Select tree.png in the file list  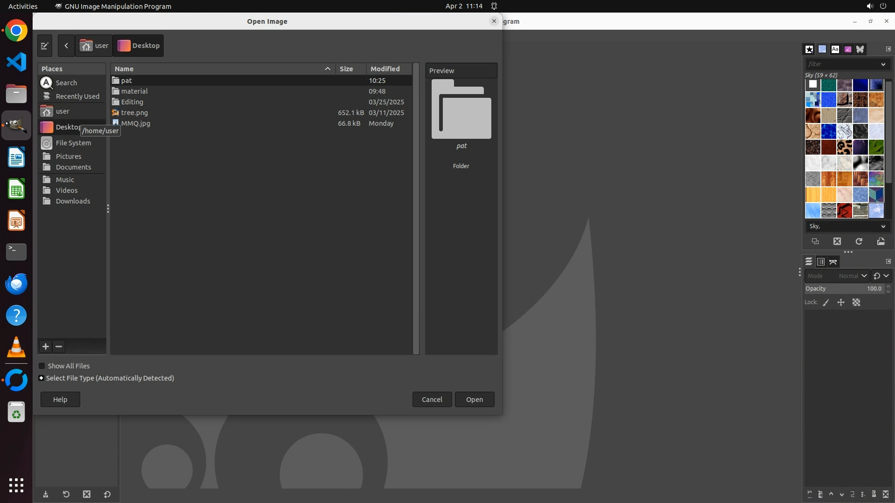click(x=135, y=113)
